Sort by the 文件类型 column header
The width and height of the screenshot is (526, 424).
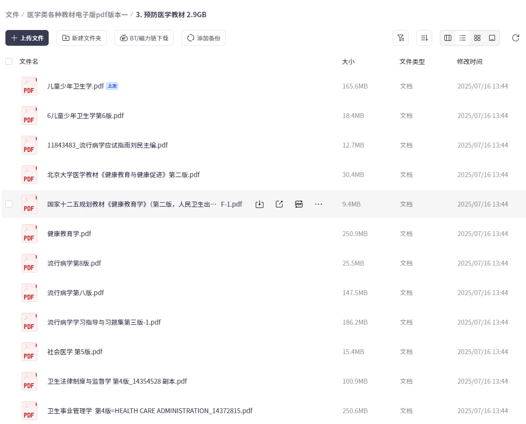pos(412,61)
